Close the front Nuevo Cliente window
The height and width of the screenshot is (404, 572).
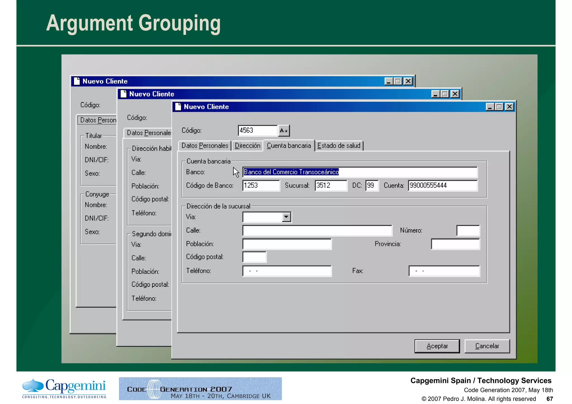point(509,107)
